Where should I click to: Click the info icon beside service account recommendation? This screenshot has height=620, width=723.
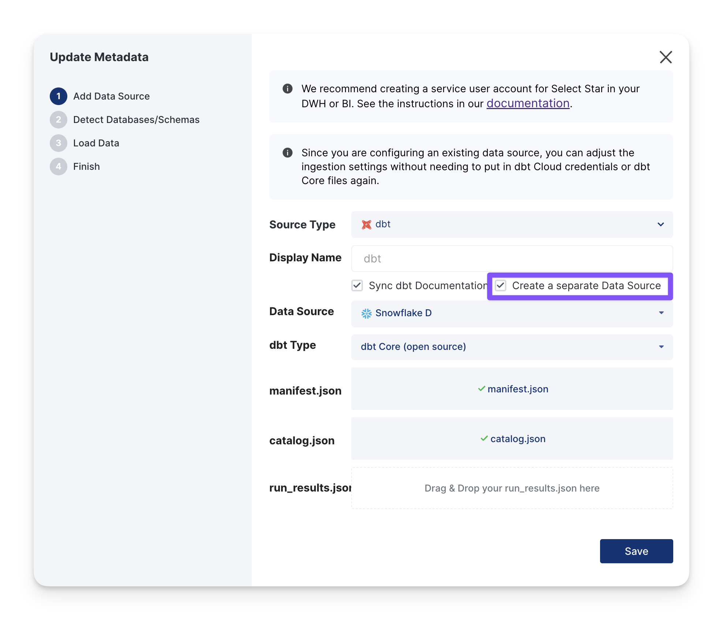pyautogui.click(x=288, y=89)
